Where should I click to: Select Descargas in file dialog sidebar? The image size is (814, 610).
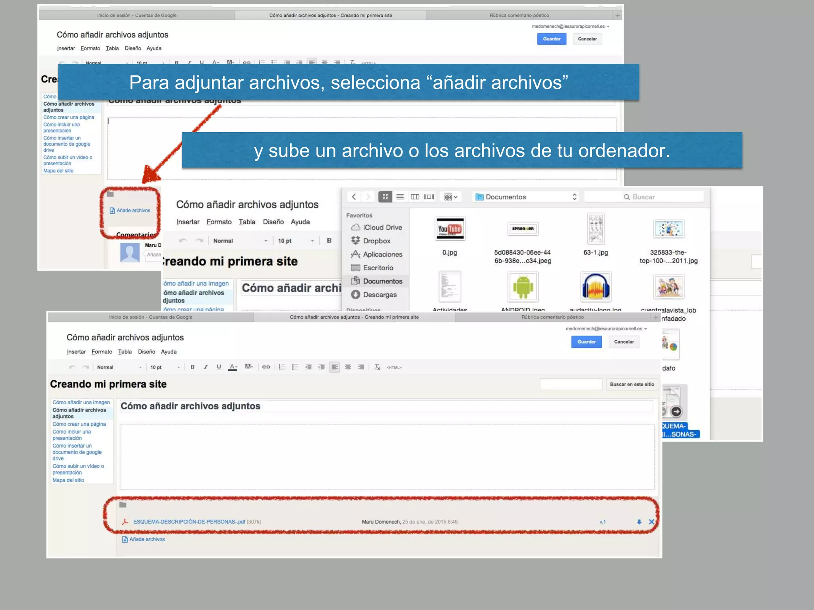(x=374, y=295)
